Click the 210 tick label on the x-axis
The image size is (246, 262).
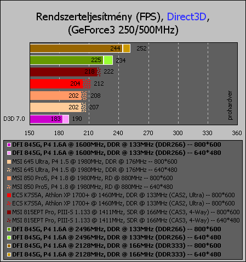point(89,133)
